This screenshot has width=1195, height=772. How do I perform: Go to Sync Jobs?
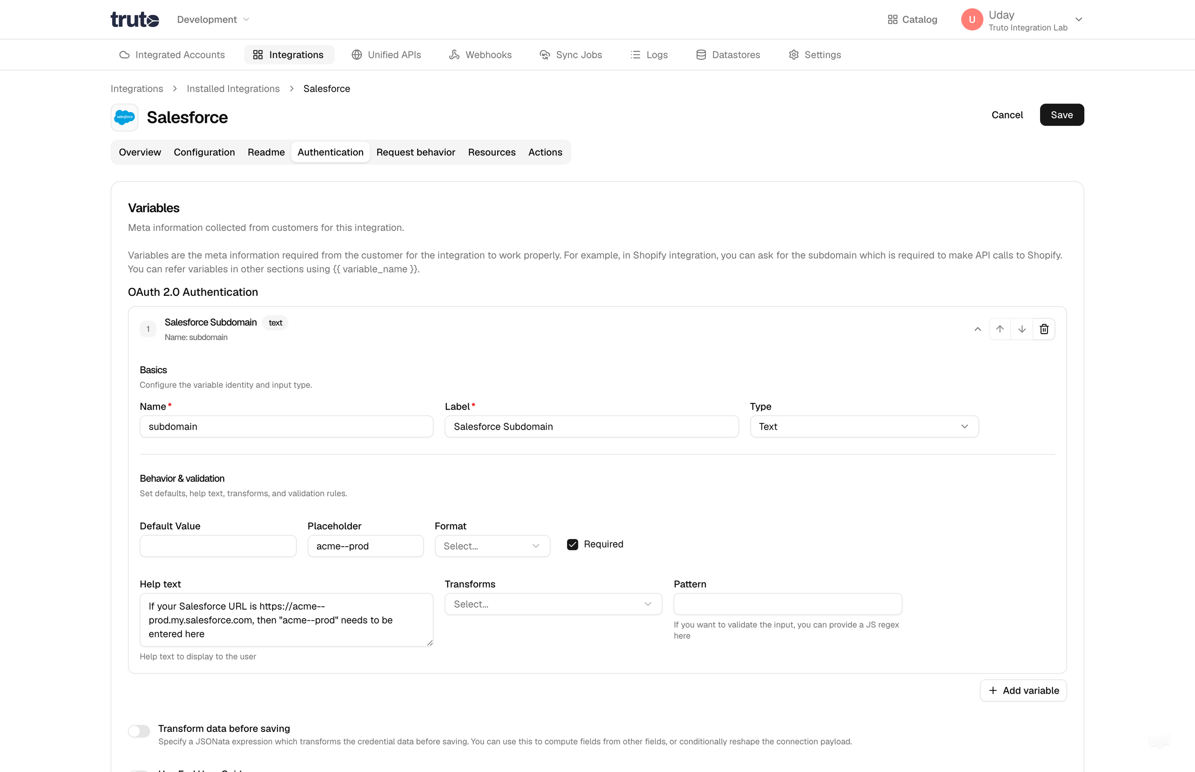(x=570, y=55)
